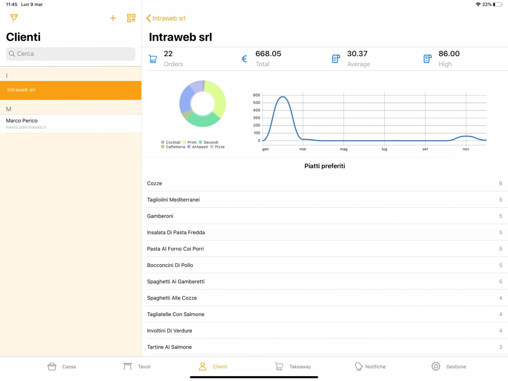The width and height of the screenshot is (508, 381).
Task: Click the Gestione gear icon
Action: pos(436,366)
